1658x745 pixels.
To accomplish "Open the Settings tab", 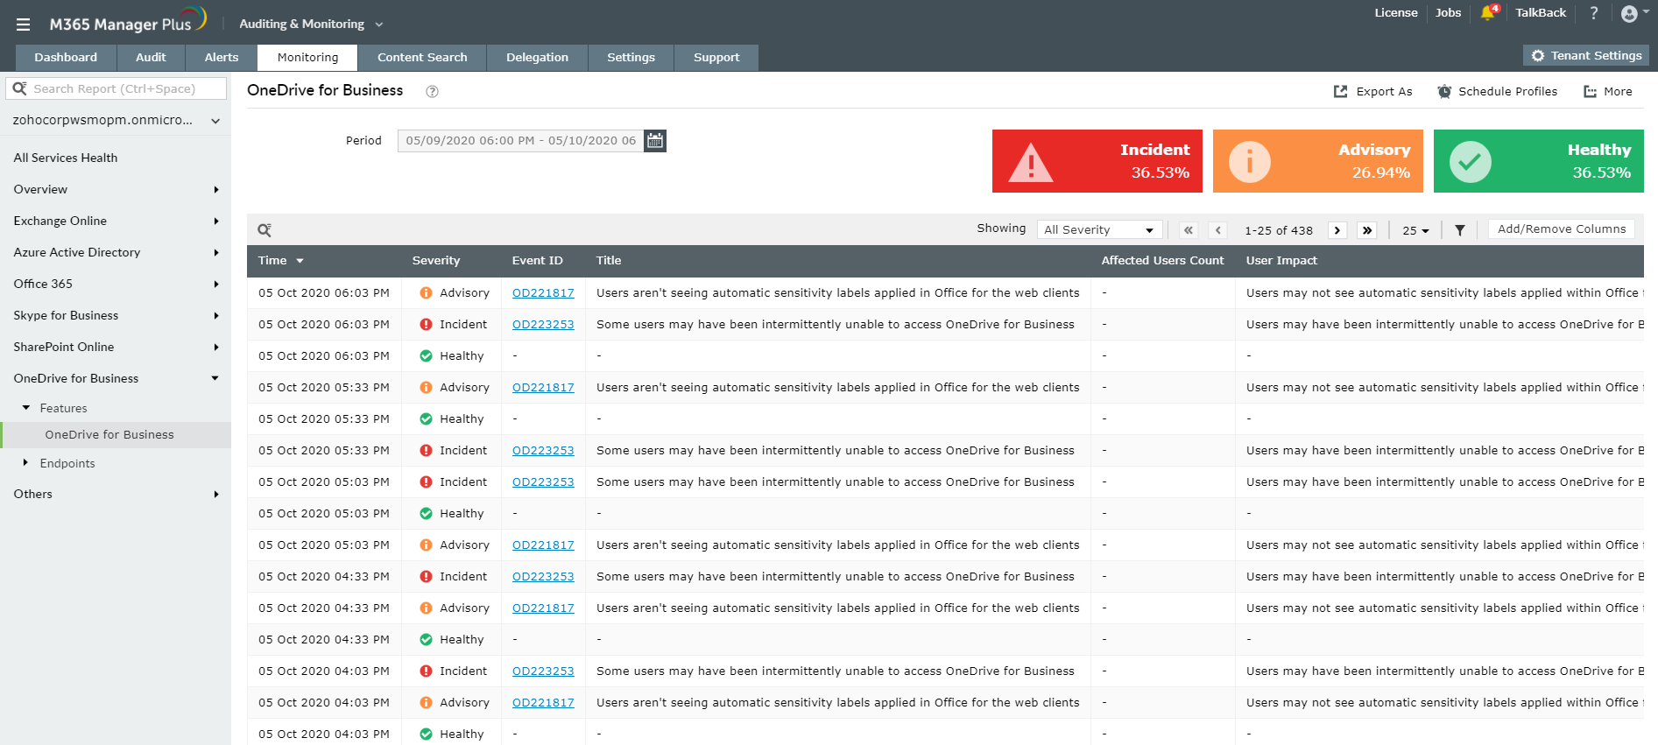I will [631, 58].
